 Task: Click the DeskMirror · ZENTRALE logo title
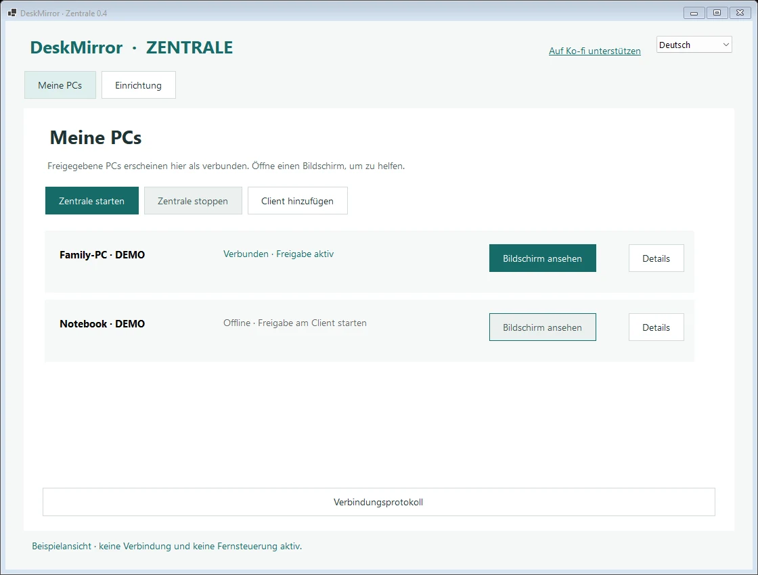131,47
